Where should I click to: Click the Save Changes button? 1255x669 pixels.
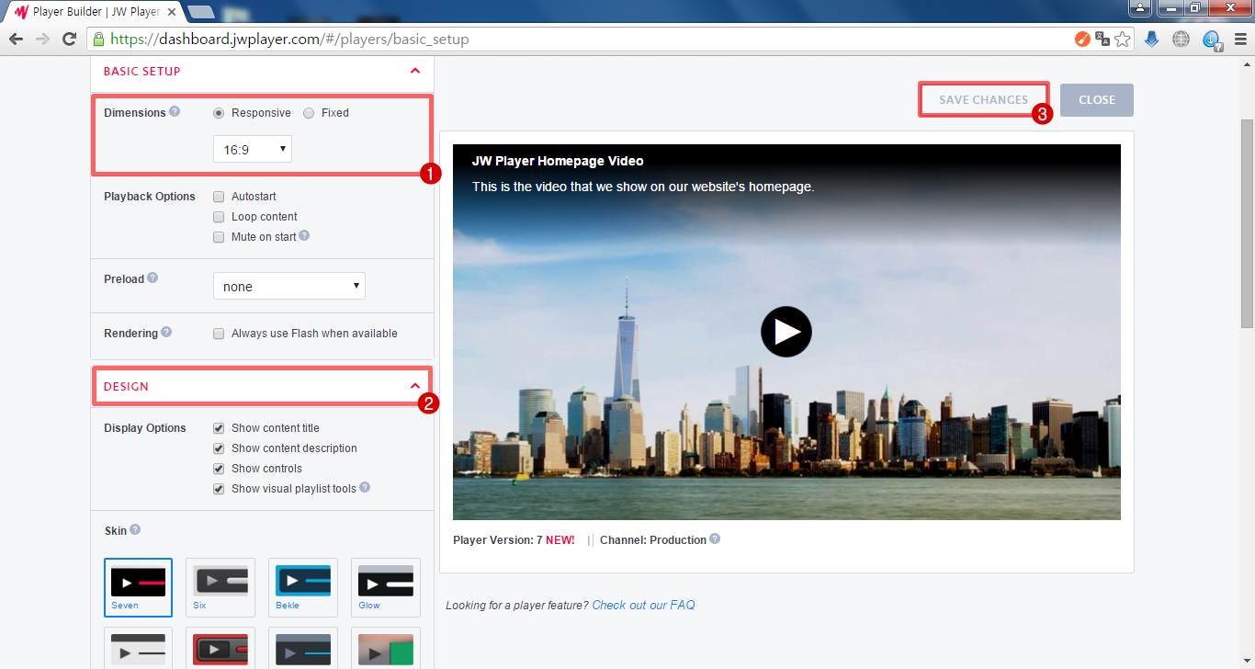click(x=983, y=100)
